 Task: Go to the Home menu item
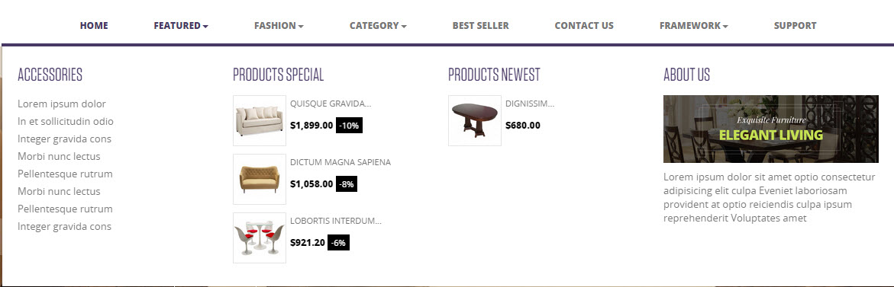(94, 26)
